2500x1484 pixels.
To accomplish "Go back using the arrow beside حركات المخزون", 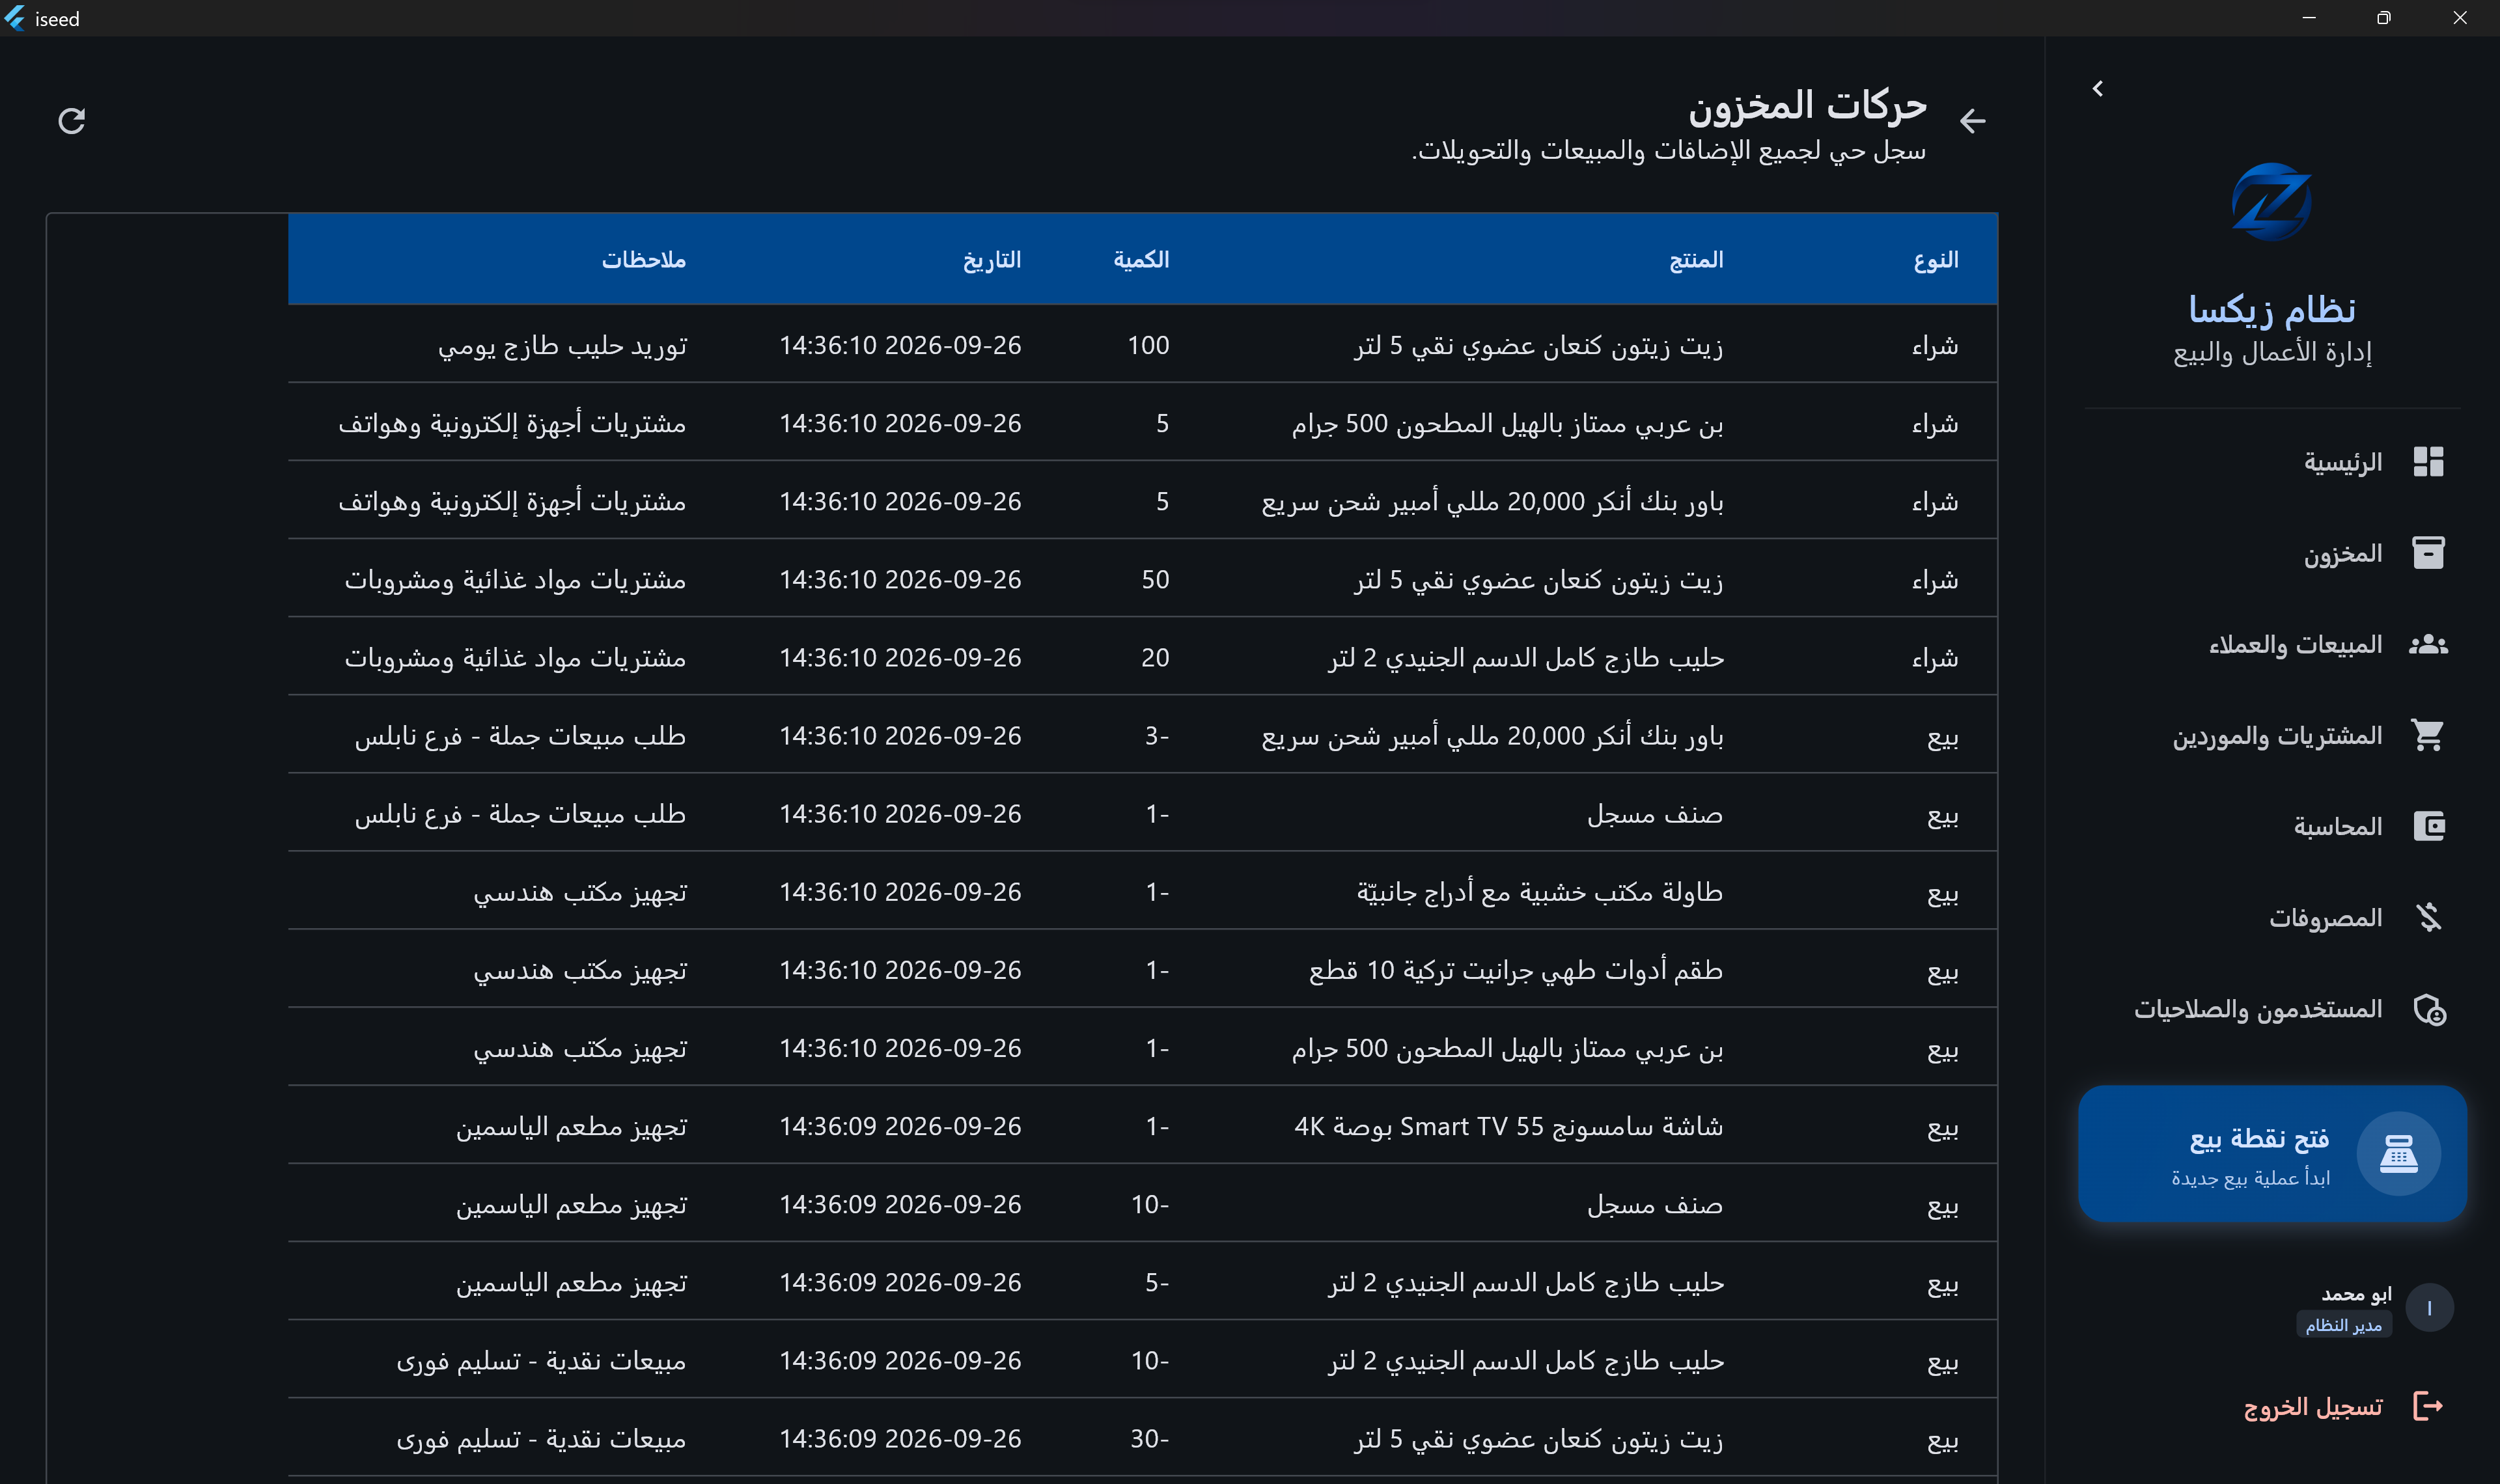I will (x=1972, y=121).
